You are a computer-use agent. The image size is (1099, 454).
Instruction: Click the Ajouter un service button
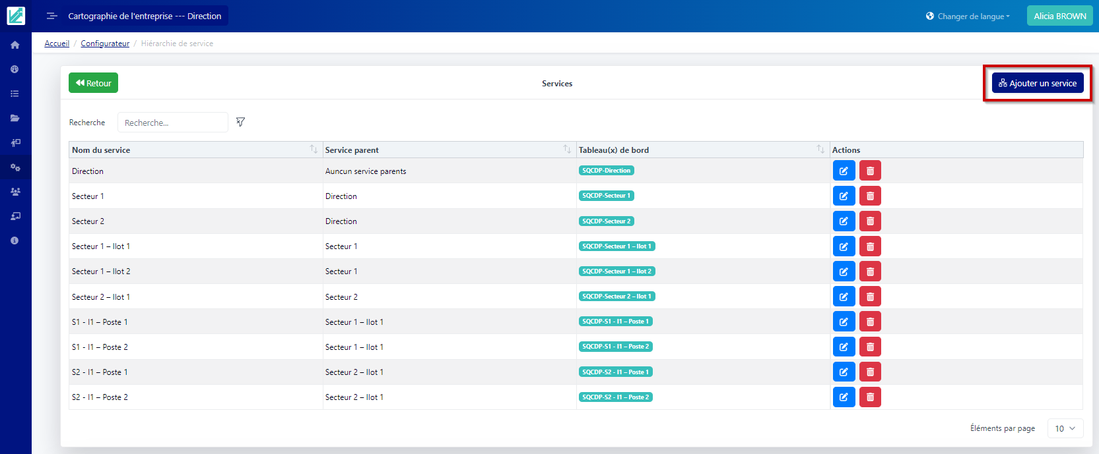click(x=1037, y=83)
